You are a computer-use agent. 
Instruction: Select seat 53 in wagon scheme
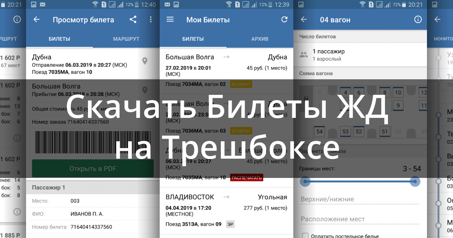tap(345, 131)
